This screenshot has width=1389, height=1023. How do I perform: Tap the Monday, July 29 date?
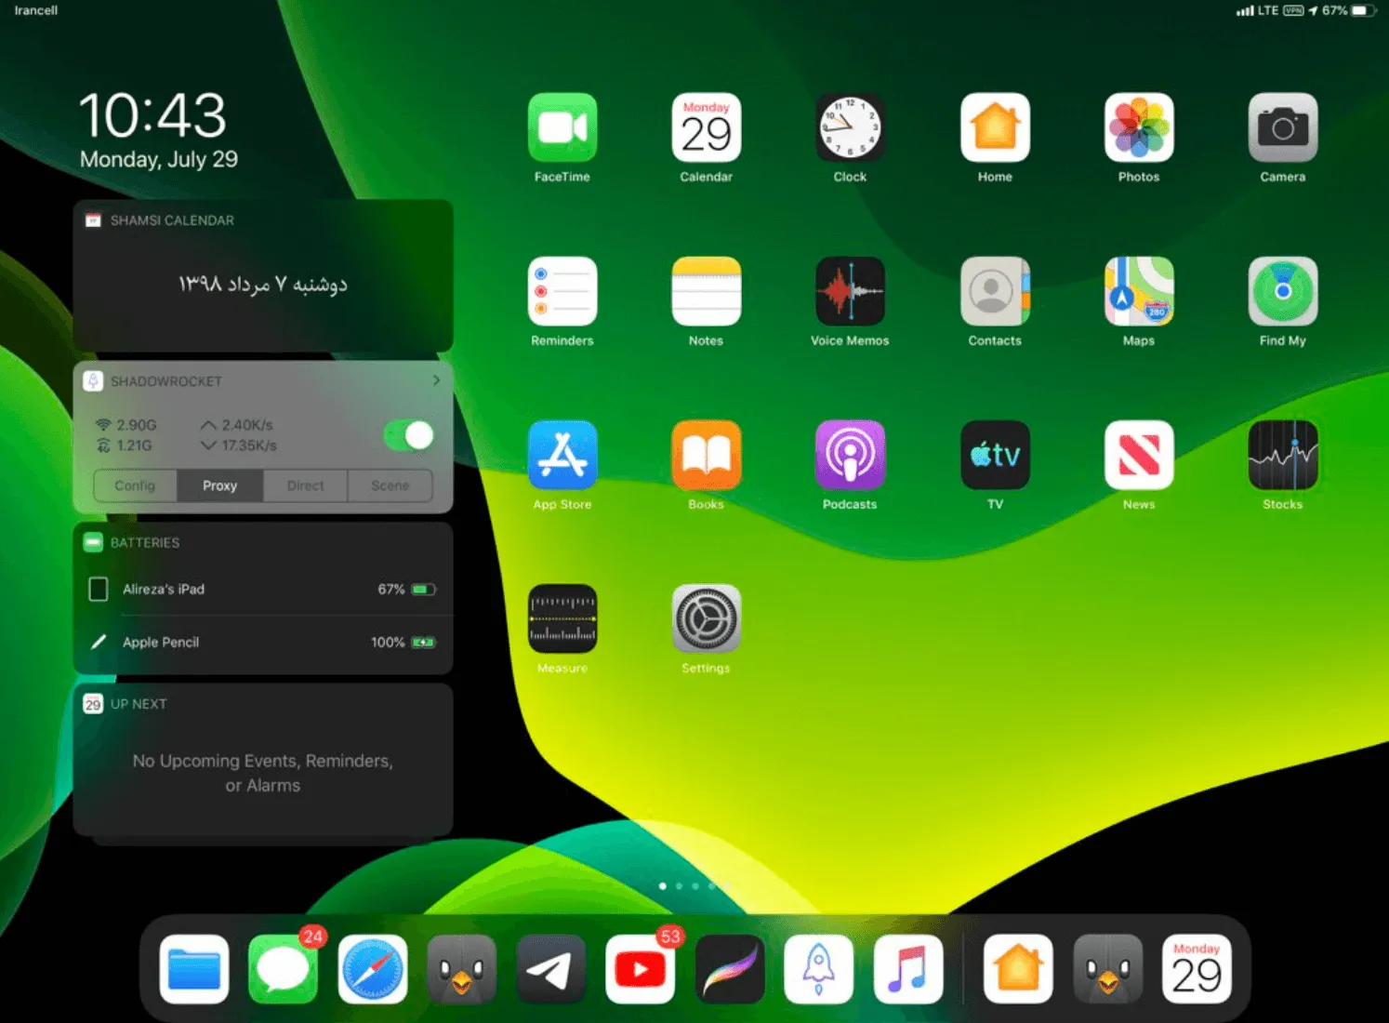pyautogui.click(x=159, y=159)
